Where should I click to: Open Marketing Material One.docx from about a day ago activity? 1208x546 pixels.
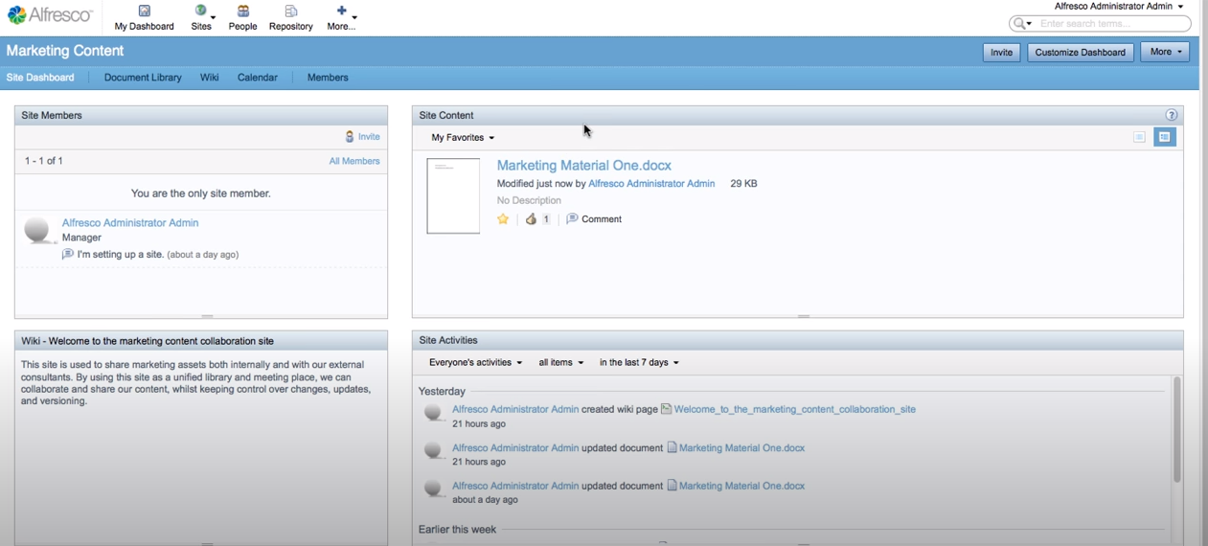(x=741, y=486)
